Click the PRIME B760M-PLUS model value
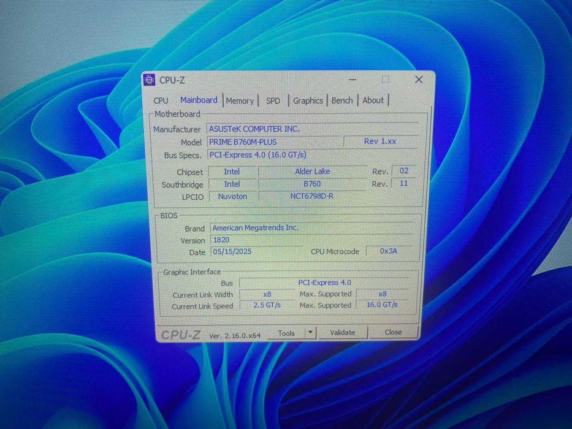Image resolution: width=572 pixels, height=429 pixels. [274, 142]
